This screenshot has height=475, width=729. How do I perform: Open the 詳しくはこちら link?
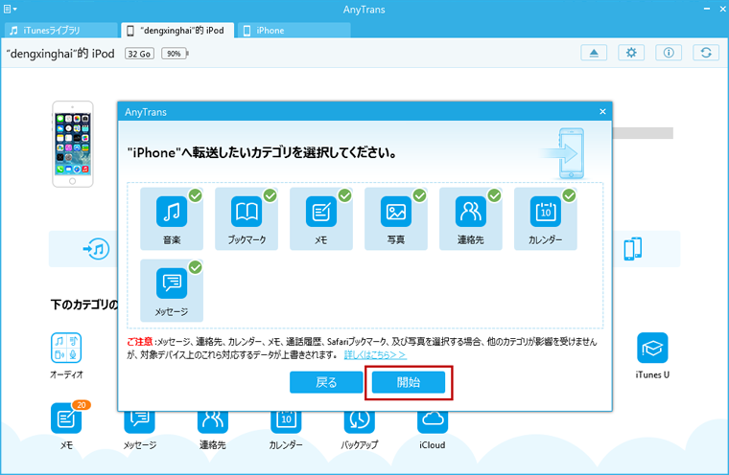click(x=375, y=354)
